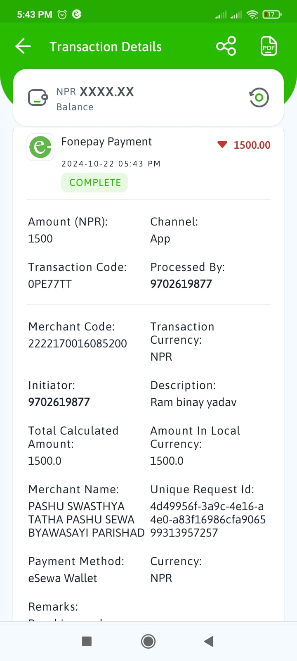Tap the eSewa Fonepay logo

(40, 147)
